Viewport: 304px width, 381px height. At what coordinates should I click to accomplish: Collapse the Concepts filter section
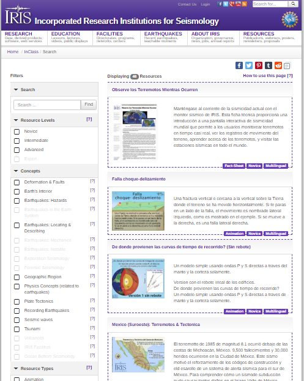16,171
